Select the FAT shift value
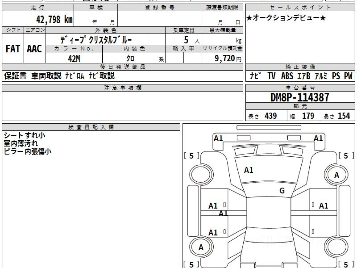Screen dimensions: 357x268 click(13, 49)
